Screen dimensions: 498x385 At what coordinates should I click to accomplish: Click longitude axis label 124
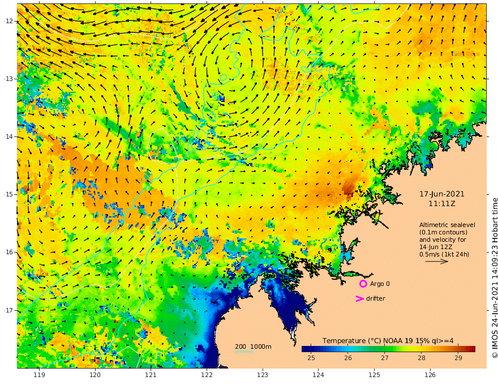(x=319, y=375)
